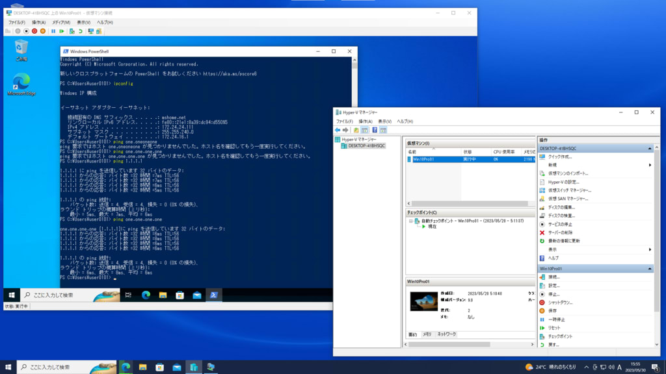This screenshot has width=666, height=374.
Task: Expand the 新規 submenu arrow in Actions
Action: tap(650, 165)
